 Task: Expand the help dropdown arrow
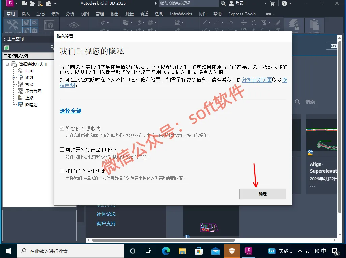pyautogui.click(x=290, y=3)
